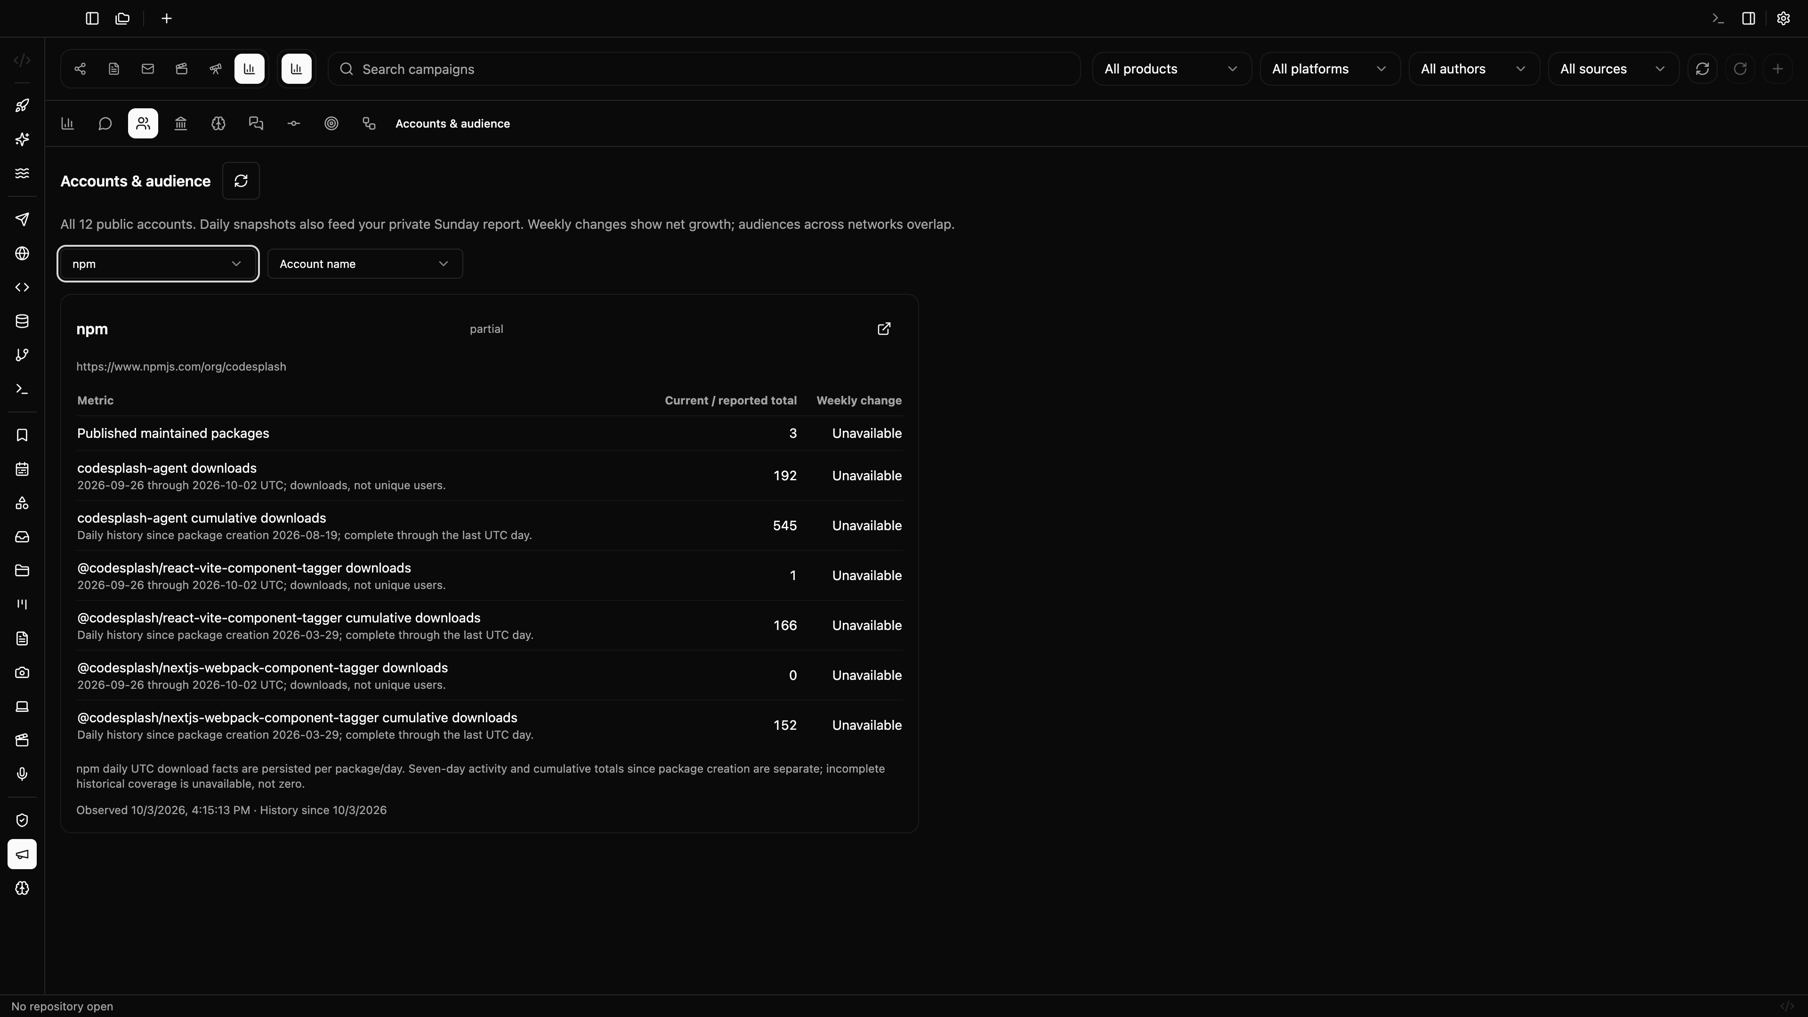Viewport: 1808px width, 1017px height.
Task: Expand the All authors dropdown
Action: (x=1474, y=69)
